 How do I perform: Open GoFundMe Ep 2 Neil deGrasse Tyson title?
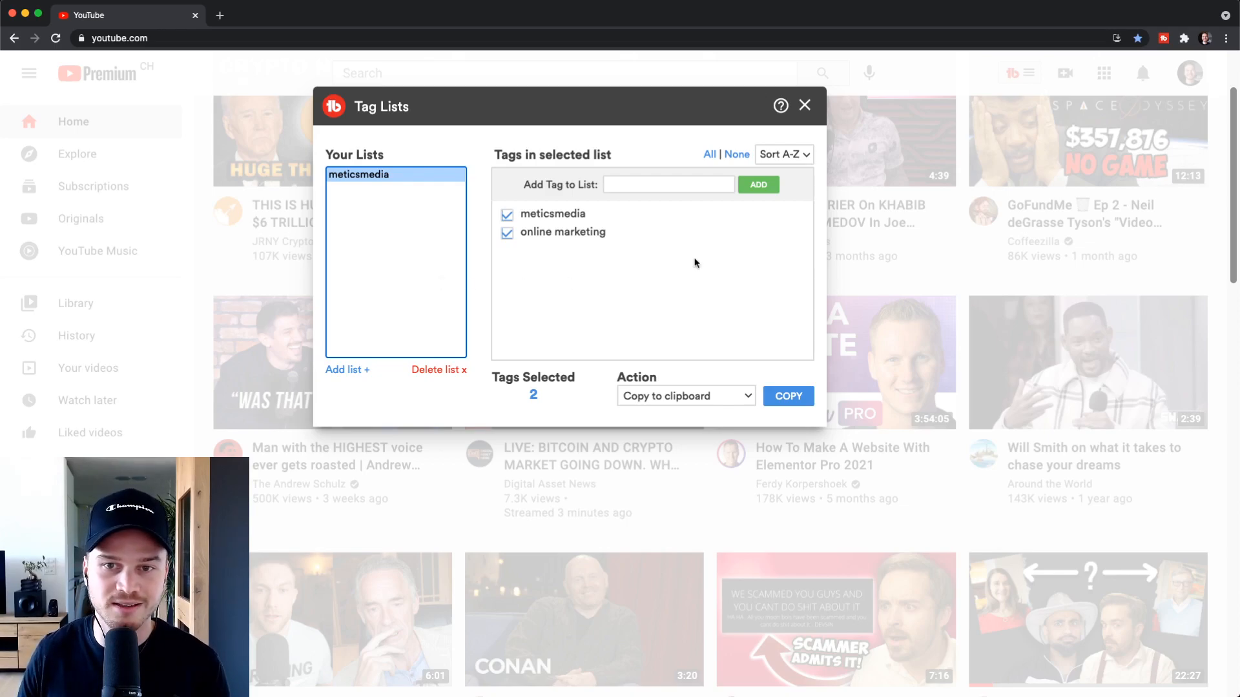(1085, 214)
